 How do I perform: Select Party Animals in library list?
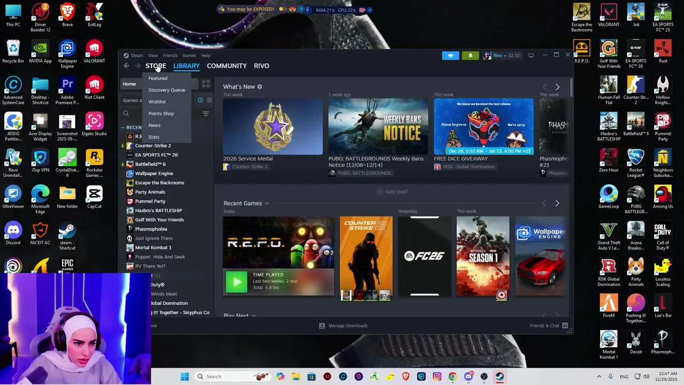click(x=150, y=192)
